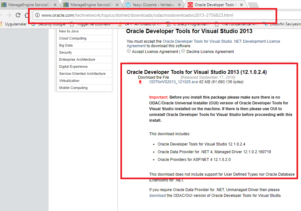Image resolution: width=301 pixels, height=211 pixels.
Task: Click the file download icon near ODTforVS2013
Action: pyautogui.click(x=140, y=82)
